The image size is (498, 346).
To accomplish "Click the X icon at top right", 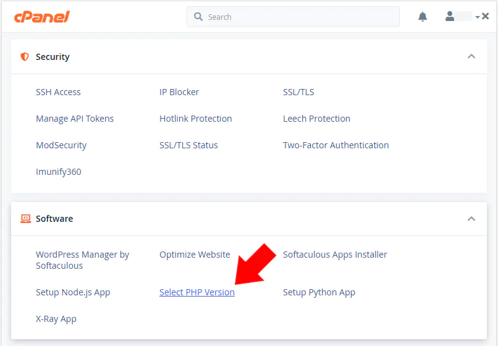I will tap(485, 16).
